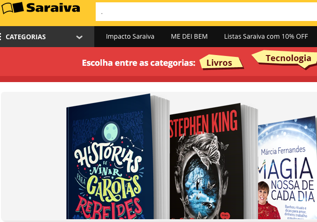
Task: Click the Saraiva open-book logo icon
Action: point(12,8)
